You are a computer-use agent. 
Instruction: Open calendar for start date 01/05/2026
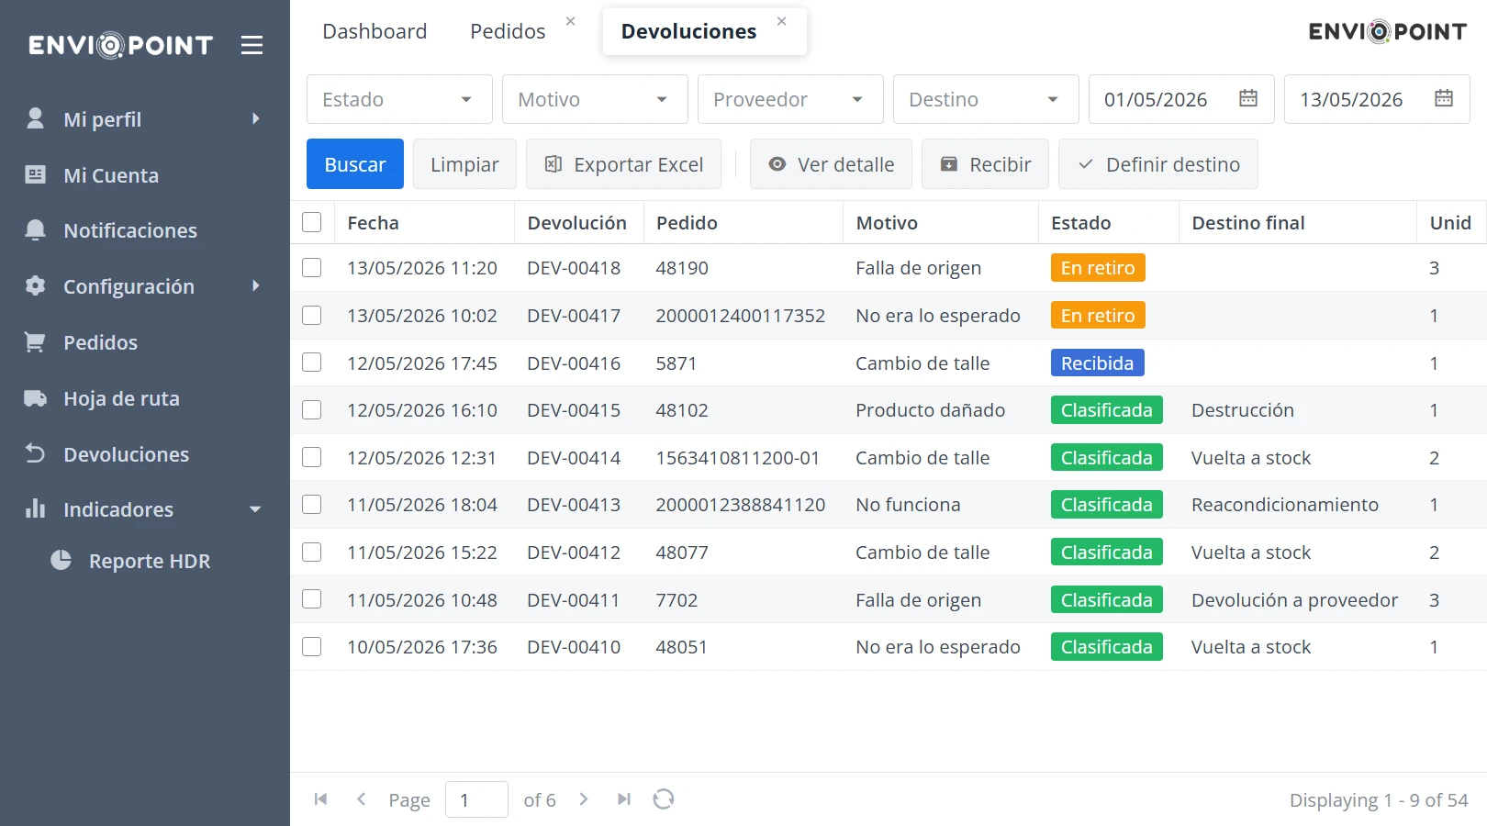pyautogui.click(x=1248, y=98)
